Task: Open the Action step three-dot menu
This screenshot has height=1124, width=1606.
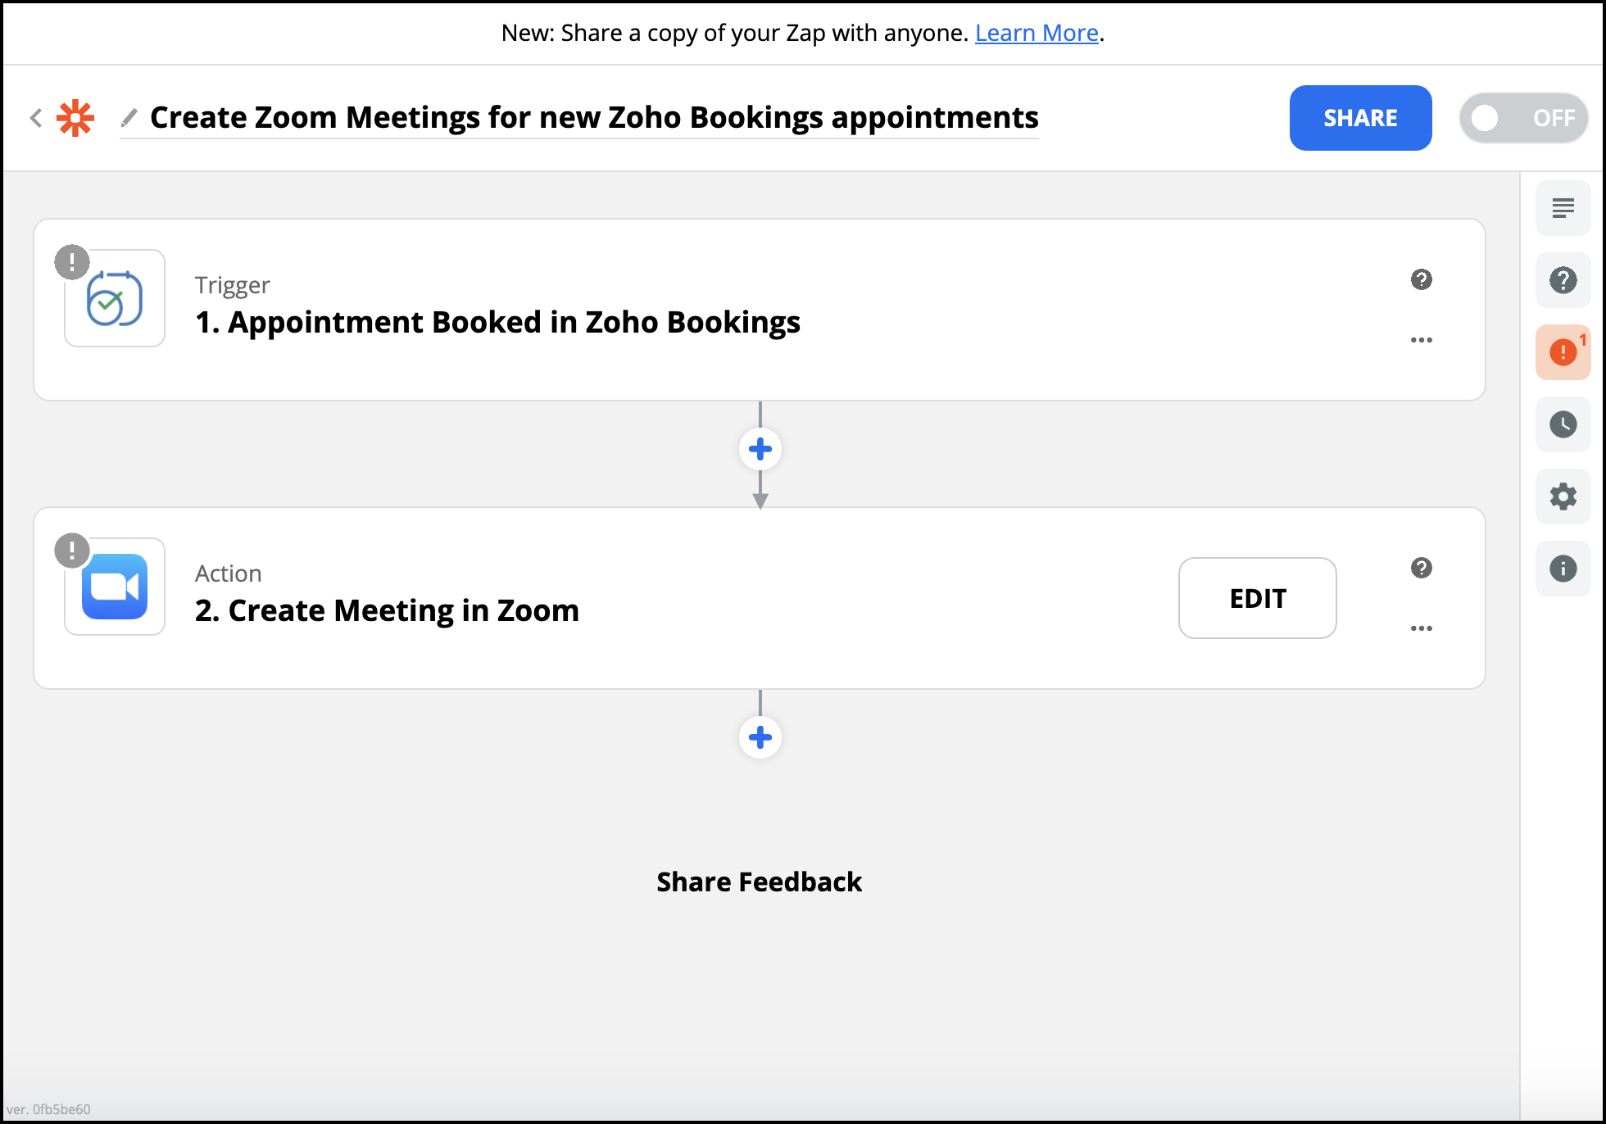Action: click(1421, 628)
